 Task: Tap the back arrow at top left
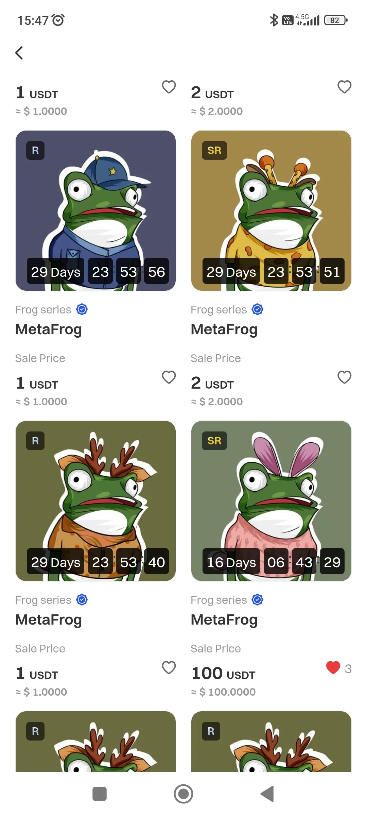tap(19, 53)
